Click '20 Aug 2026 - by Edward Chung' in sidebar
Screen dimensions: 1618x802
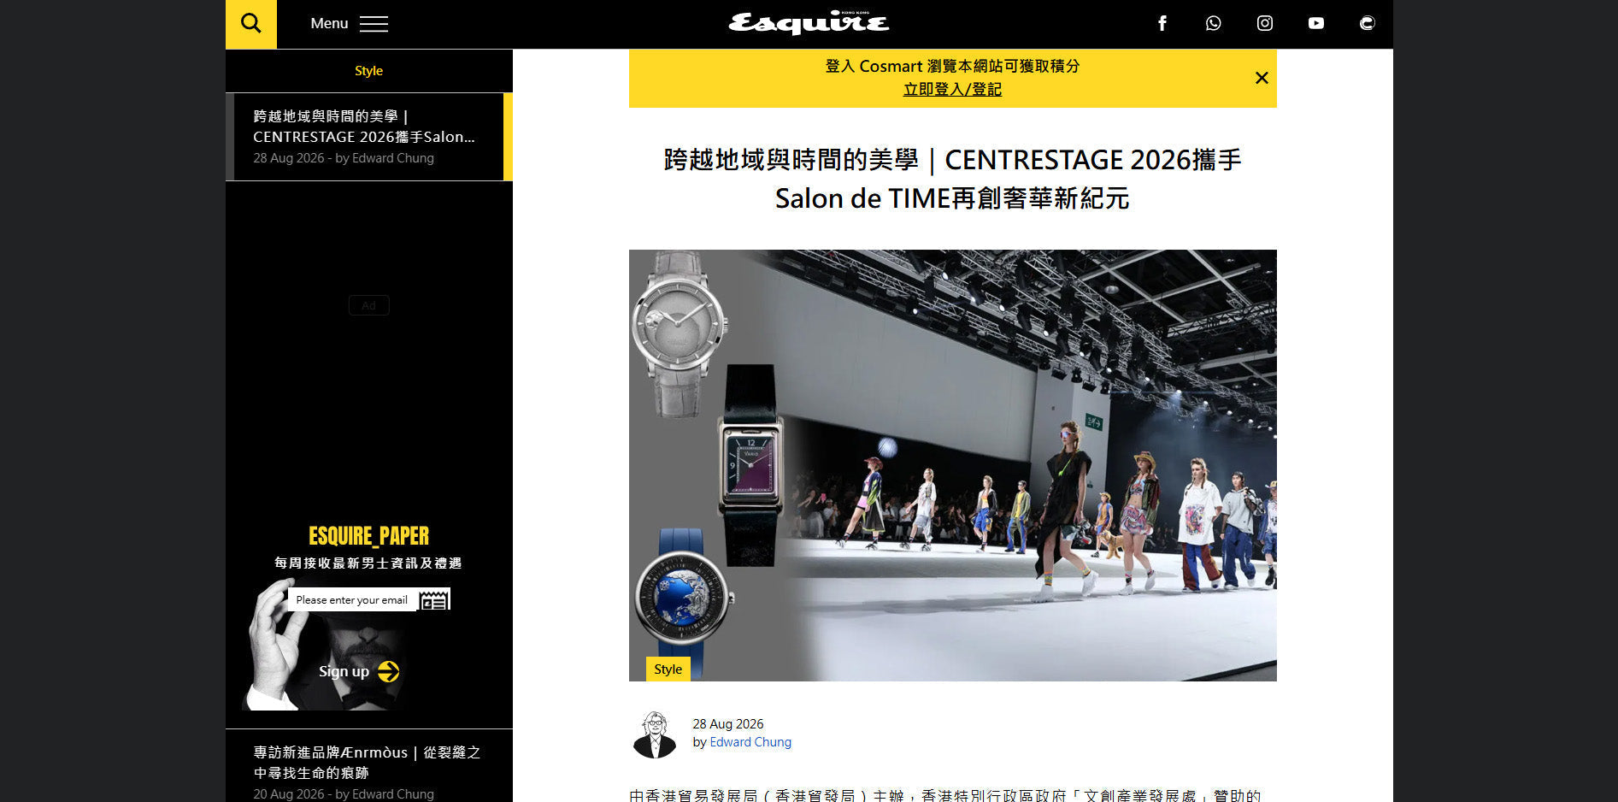[344, 794]
